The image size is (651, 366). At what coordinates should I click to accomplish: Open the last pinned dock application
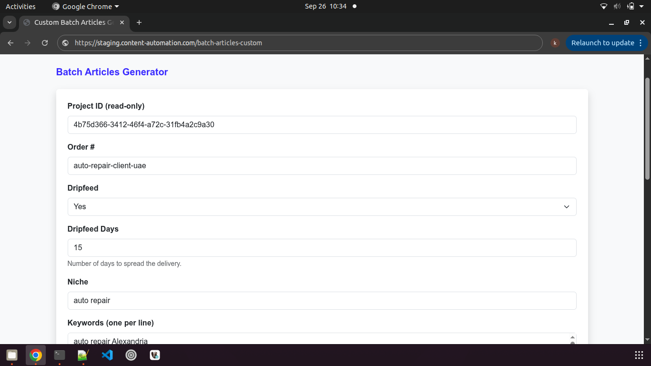tap(155, 355)
